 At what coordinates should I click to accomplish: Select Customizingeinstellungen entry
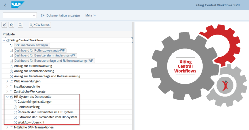coord(35,102)
